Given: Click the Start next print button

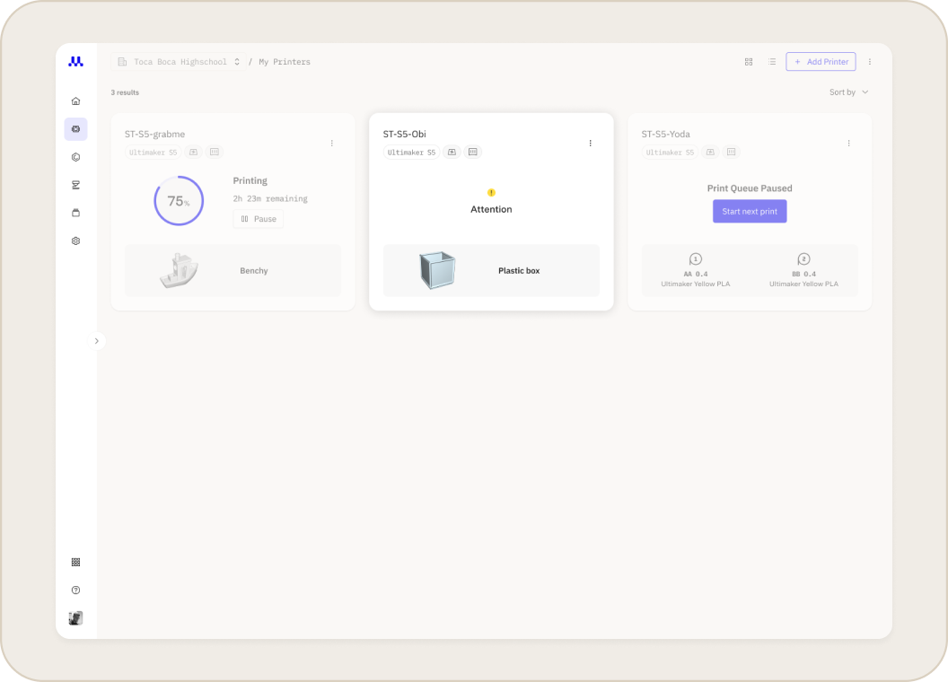Looking at the screenshot, I should coord(750,211).
